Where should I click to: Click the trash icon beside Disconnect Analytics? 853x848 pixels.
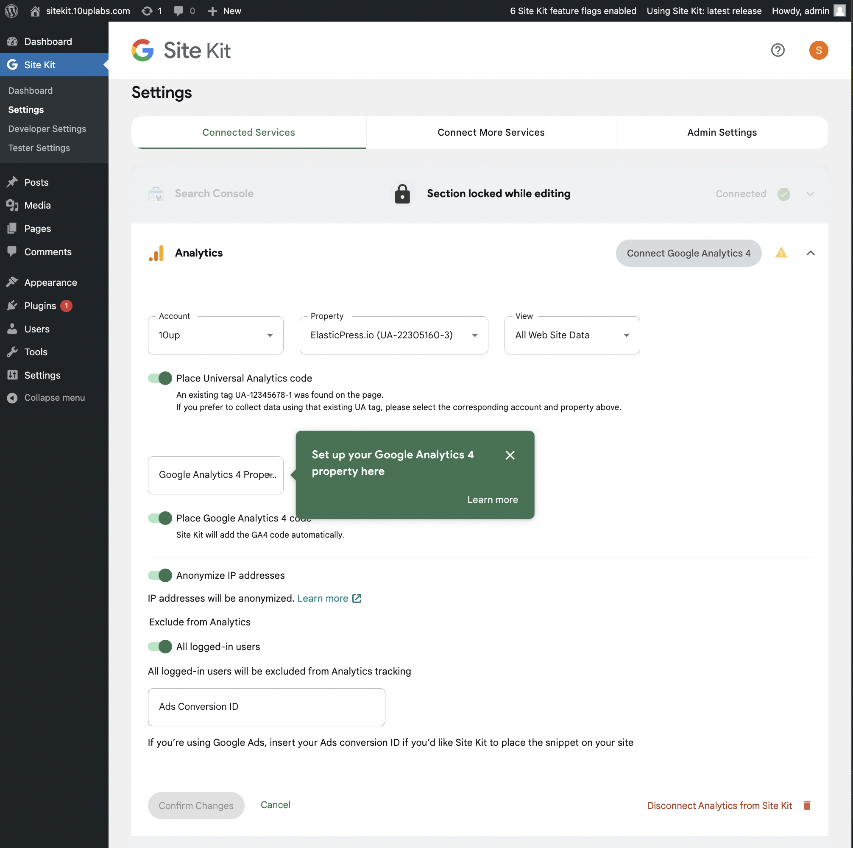(x=807, y=805)
